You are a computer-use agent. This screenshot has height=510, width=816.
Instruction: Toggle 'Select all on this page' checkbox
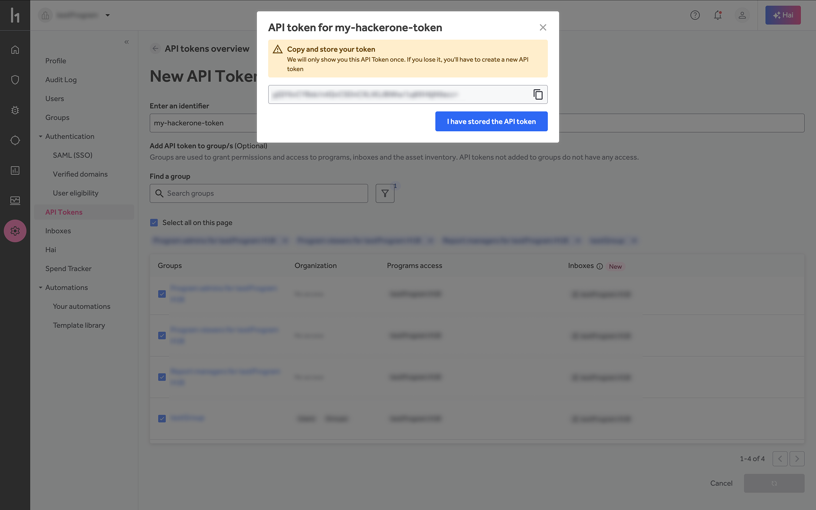154,222
